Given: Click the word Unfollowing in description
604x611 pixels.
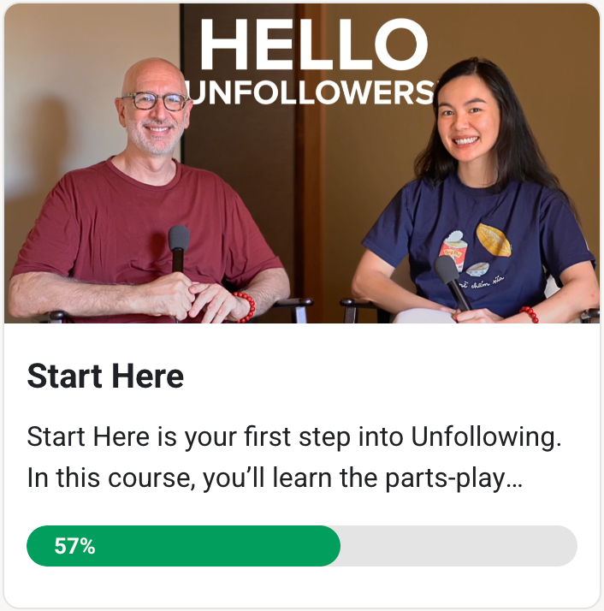Looking at the screenshot, I should (486, 436).
